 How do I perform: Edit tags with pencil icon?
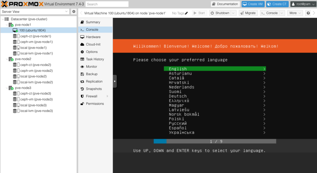(186, 13)
